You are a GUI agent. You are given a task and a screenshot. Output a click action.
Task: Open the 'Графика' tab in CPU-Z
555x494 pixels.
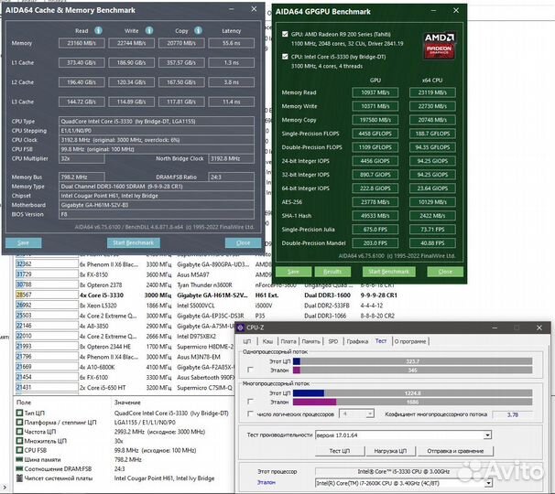358,340
